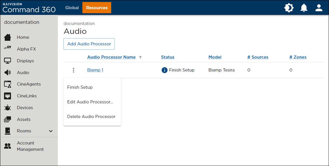Image resolution: width=329 pixels, height=166 pixels.
Task: Select the Audio speaker icon
Action: tap(8, 73)
